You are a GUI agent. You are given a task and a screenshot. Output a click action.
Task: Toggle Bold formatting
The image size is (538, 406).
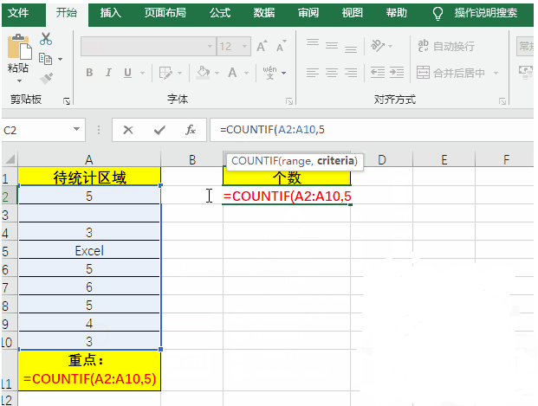tap(89, 73)
